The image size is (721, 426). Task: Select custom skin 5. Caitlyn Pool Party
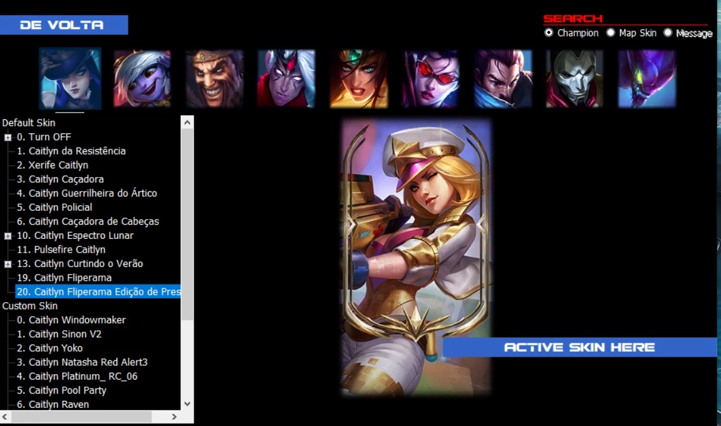[61, 390]
